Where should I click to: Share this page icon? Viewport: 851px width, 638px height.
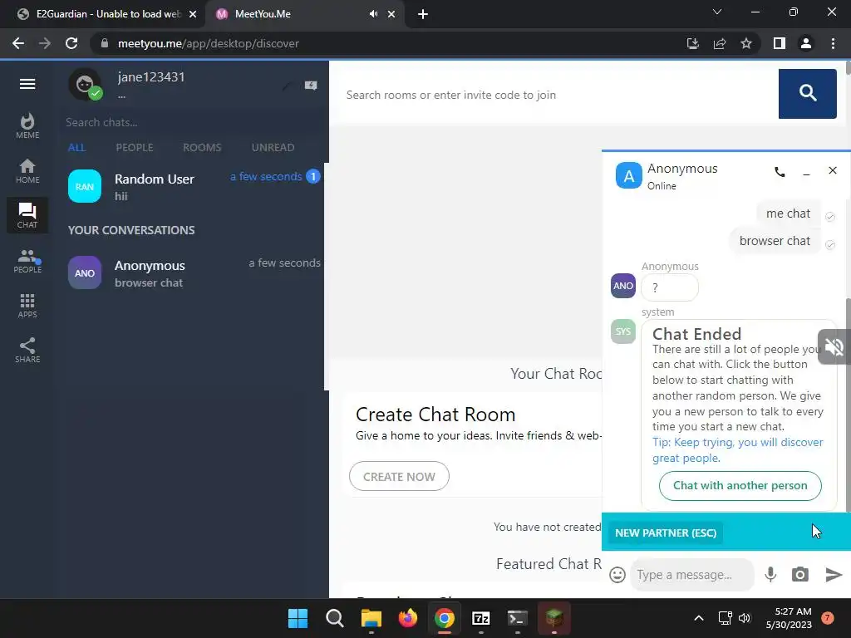720,43
